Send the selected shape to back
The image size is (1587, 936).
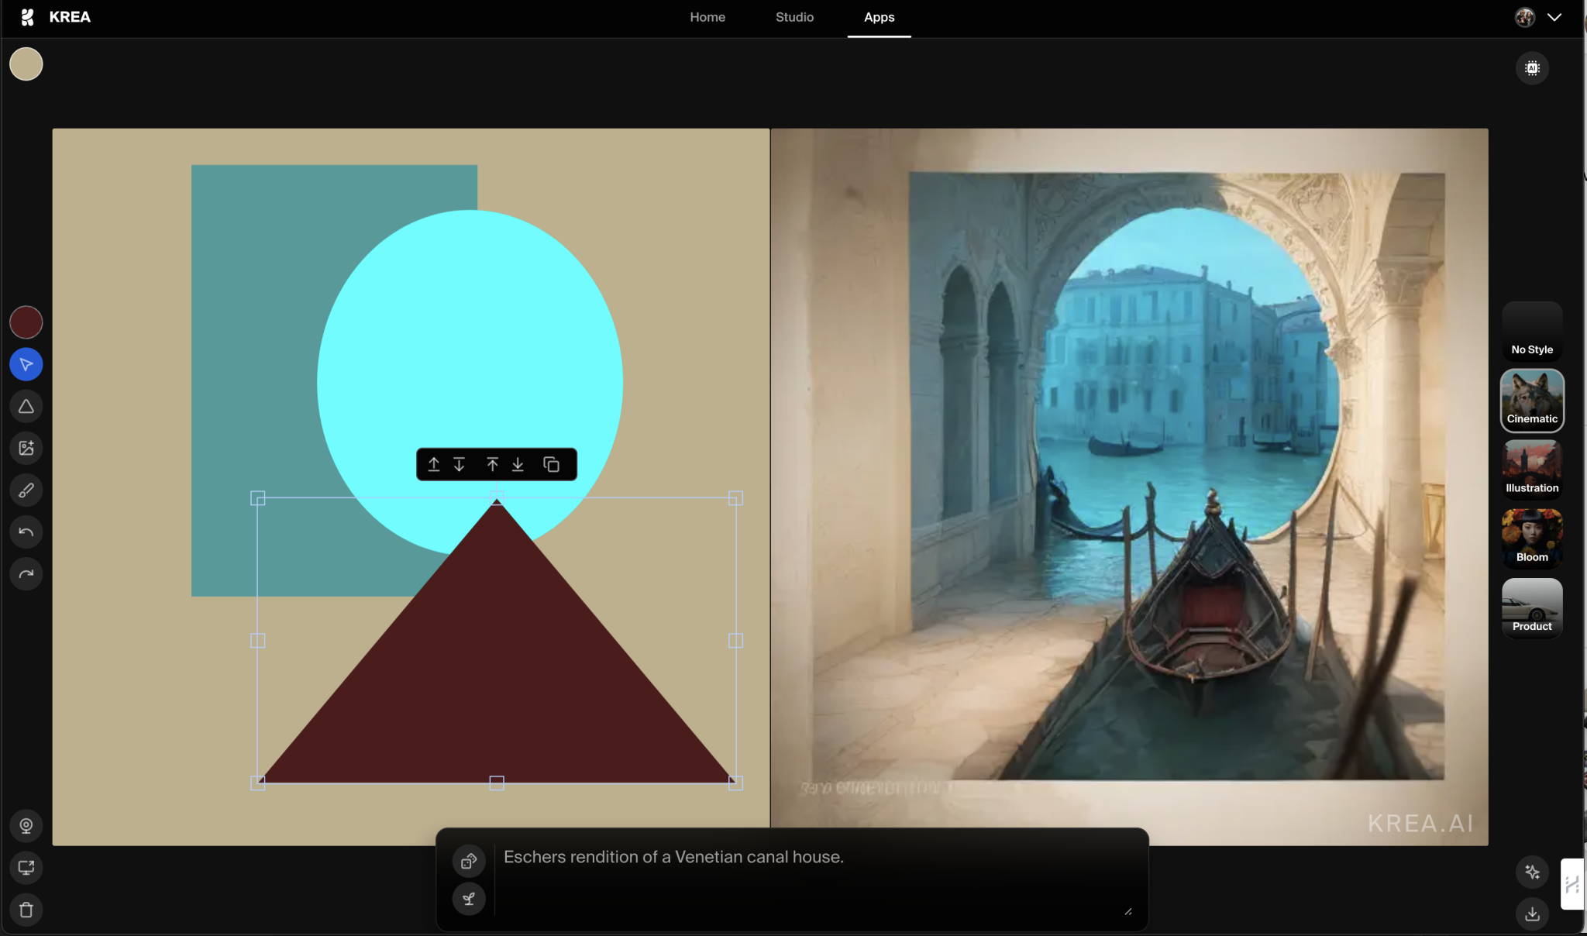[518, 463]
